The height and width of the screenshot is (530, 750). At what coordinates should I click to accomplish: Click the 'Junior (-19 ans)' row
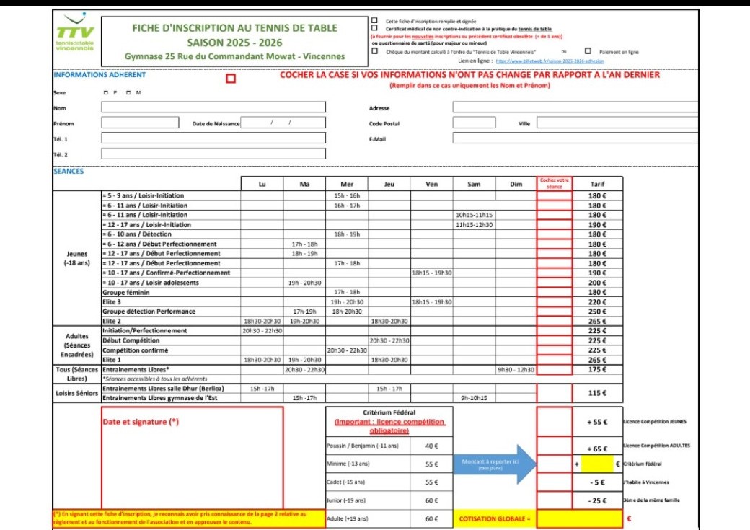click(369, 500)
